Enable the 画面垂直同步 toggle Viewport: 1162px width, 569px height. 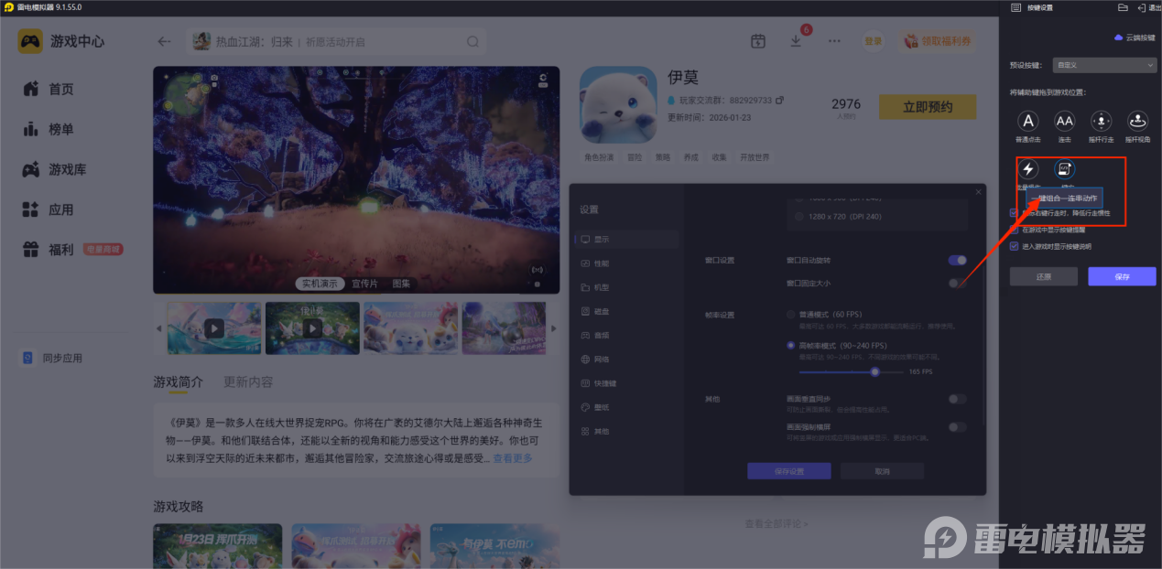(957, 399)
